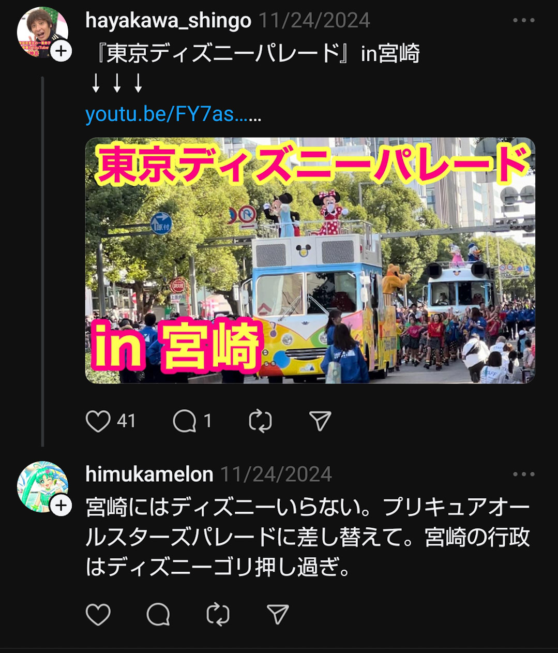Open more options for himukamelon's reply

524,474
